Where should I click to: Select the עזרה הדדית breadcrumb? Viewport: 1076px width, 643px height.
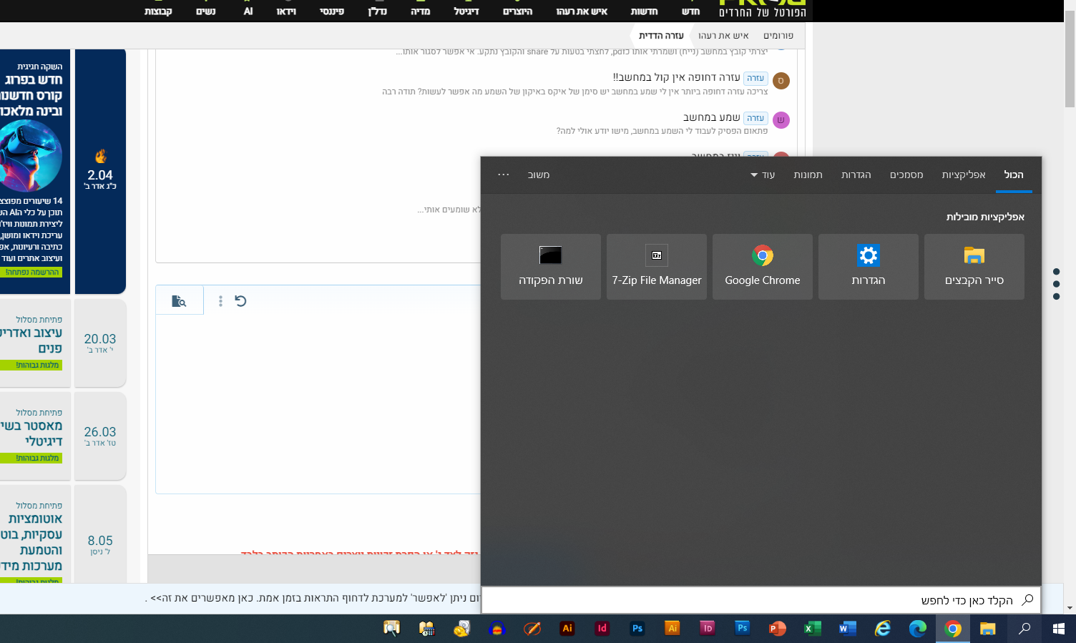661,36
